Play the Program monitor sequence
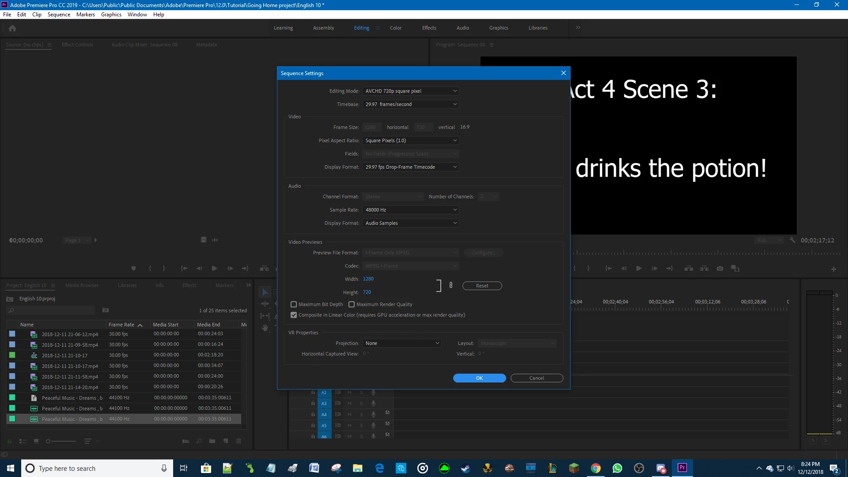This screenshot has width=848, height=477. tap(639, 269)
